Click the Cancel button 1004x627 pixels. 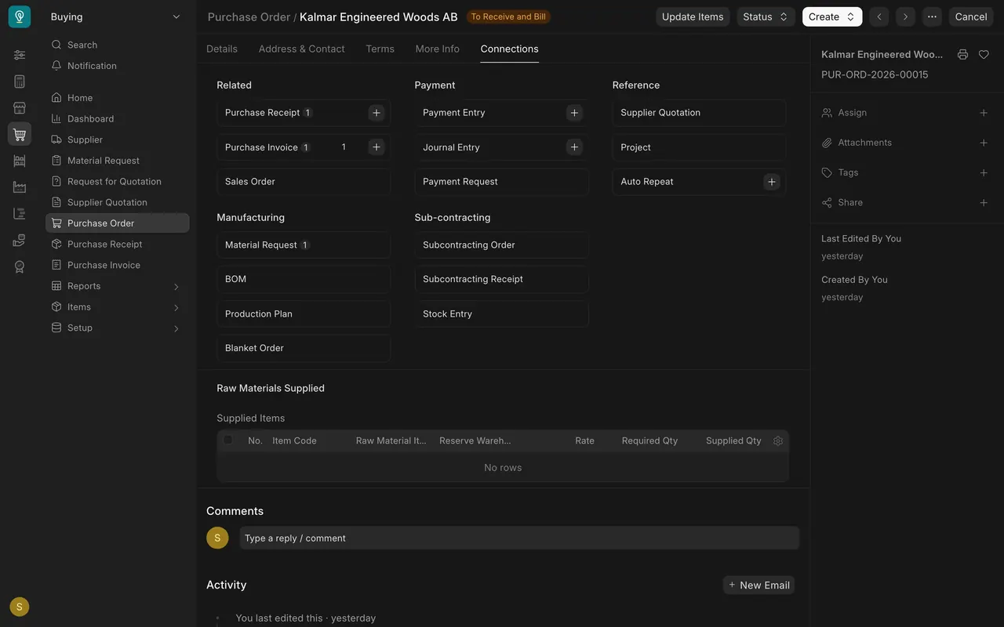(971, 16)
